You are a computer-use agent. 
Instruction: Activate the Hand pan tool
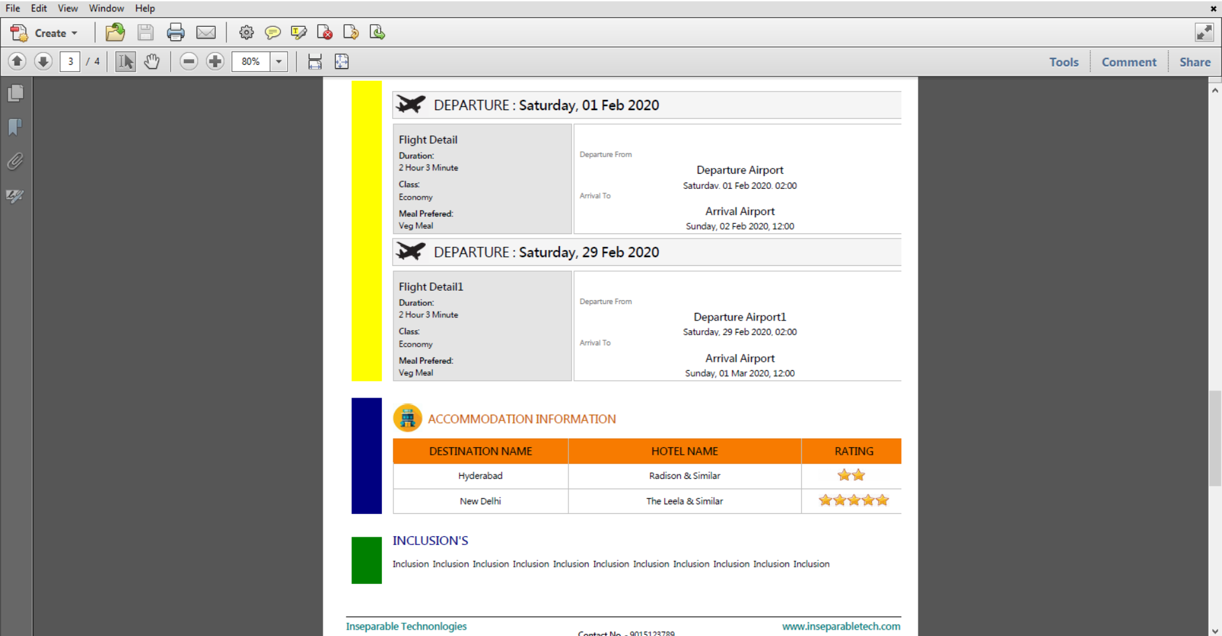(x=151, y=62)
